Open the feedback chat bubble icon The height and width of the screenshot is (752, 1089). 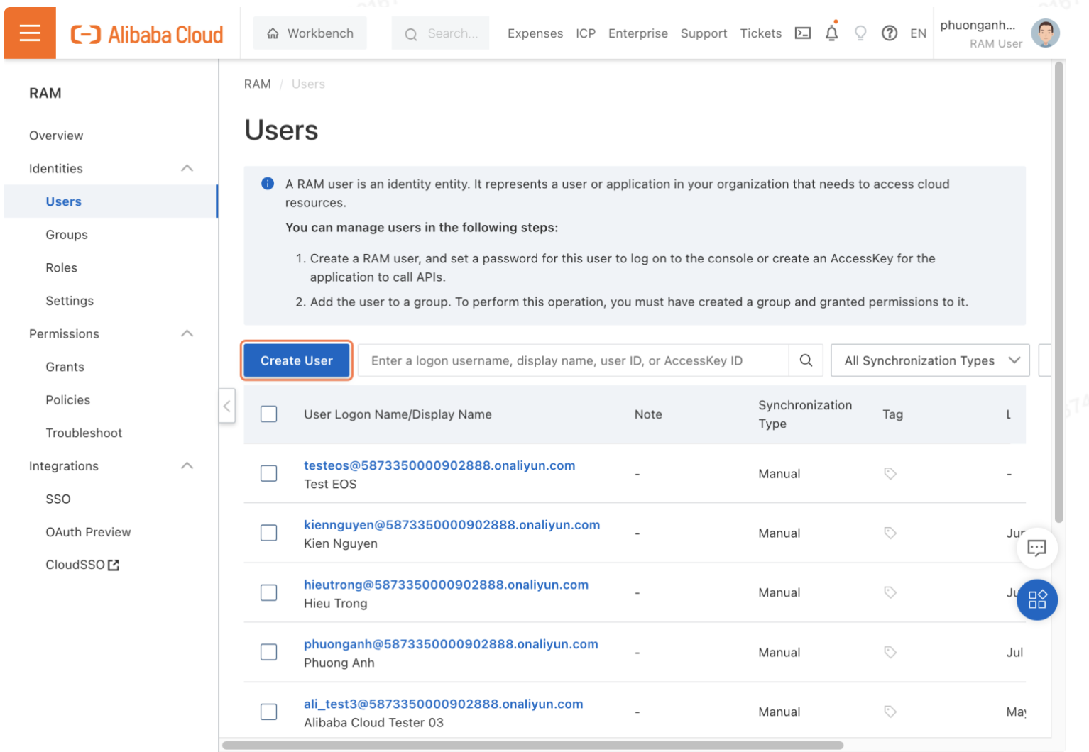point(1036,548)
